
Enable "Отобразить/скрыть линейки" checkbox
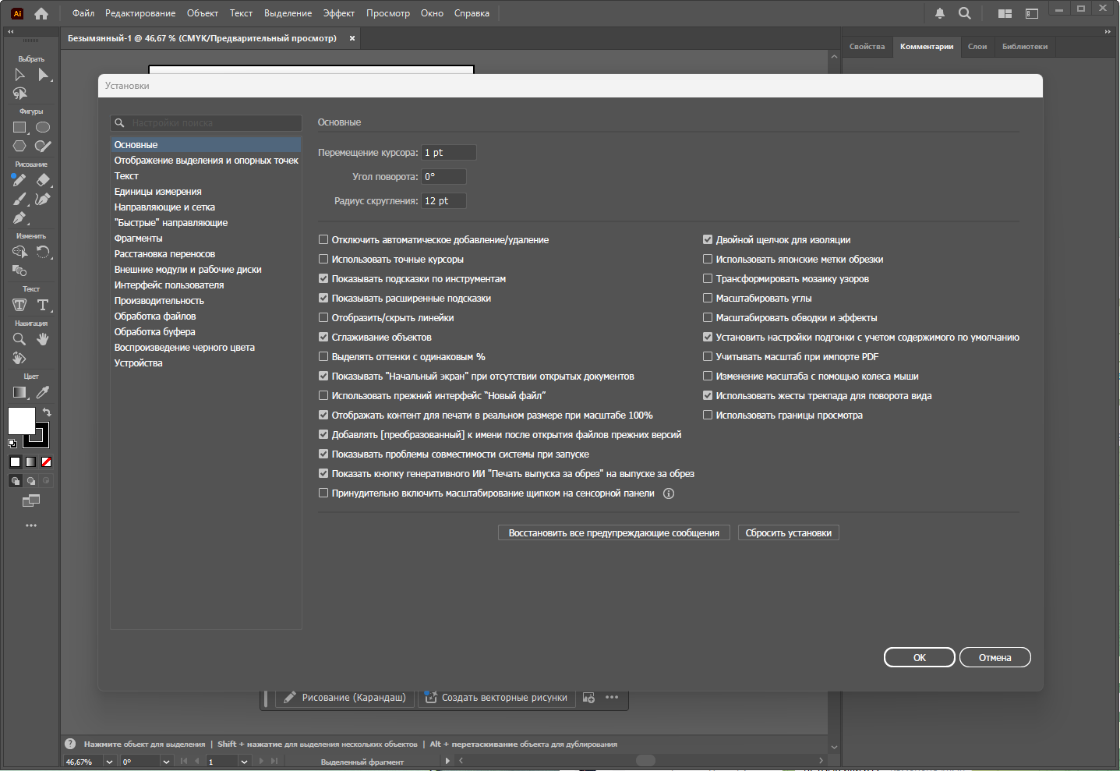pos(323,318)
